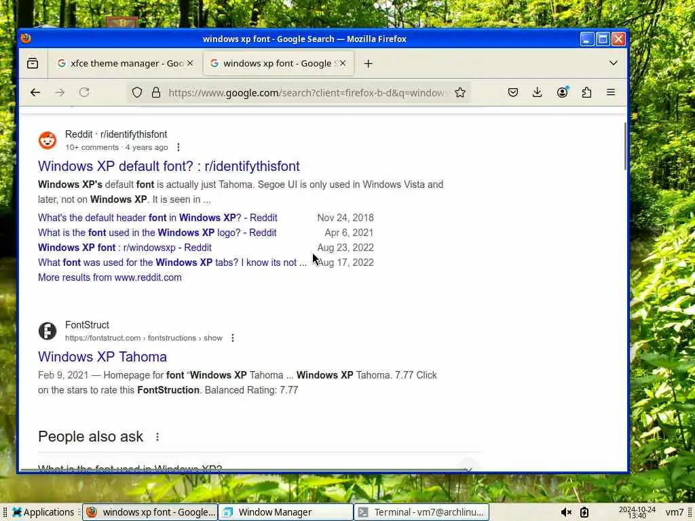Switch to Window Manager taskbar item
This screenshot has width=695, height=521.
click(286, 512)
